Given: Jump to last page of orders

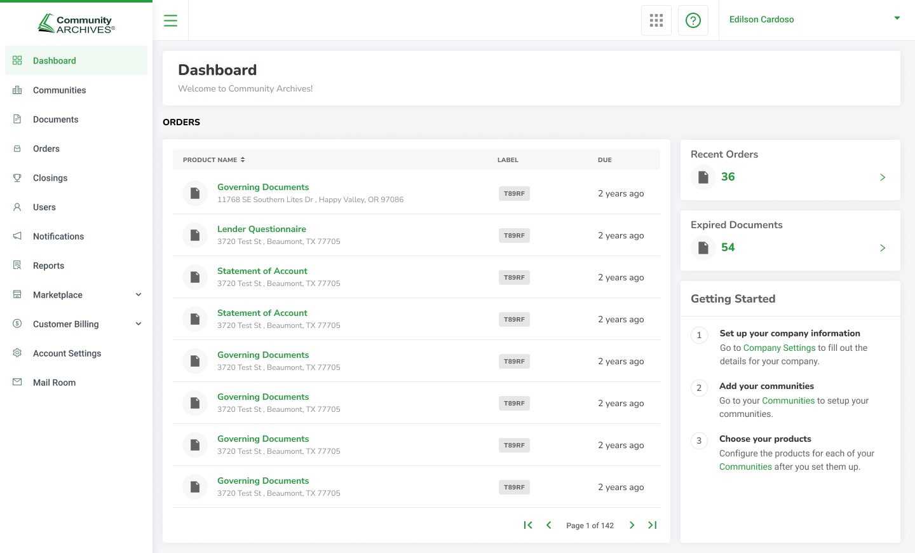Looking at the screenshot, I should [x=653, y=525].
